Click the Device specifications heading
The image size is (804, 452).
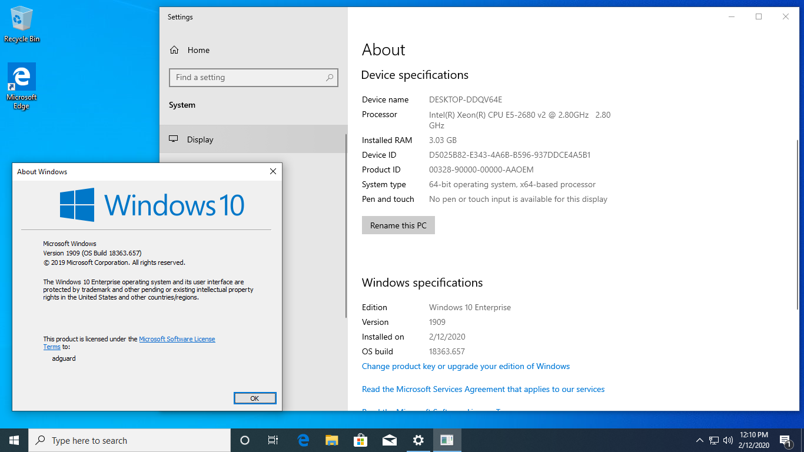pyautogui.click(x=415, y=75)
